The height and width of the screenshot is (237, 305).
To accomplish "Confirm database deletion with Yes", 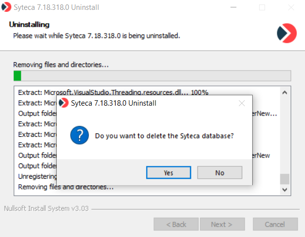I will pos(168,172).
